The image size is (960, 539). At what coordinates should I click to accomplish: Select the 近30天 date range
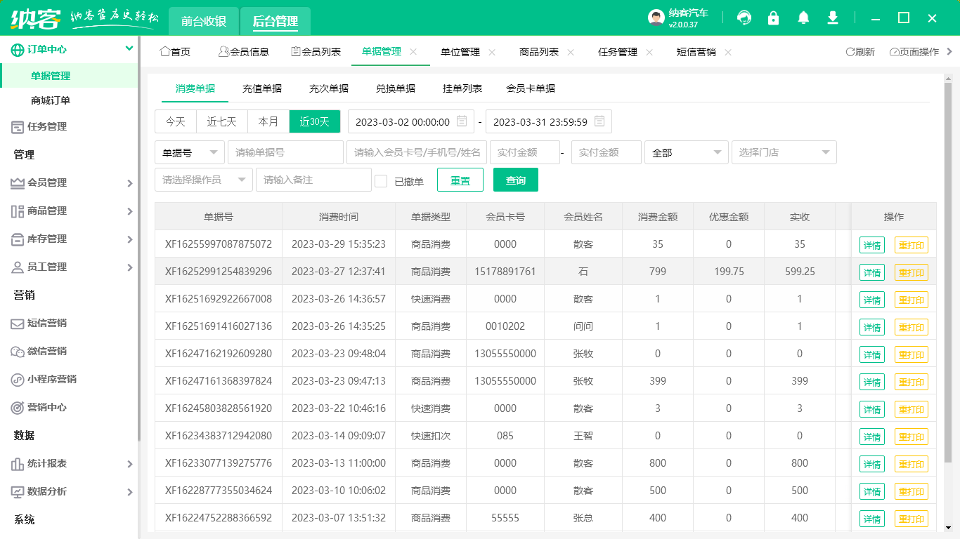[315, 121]
